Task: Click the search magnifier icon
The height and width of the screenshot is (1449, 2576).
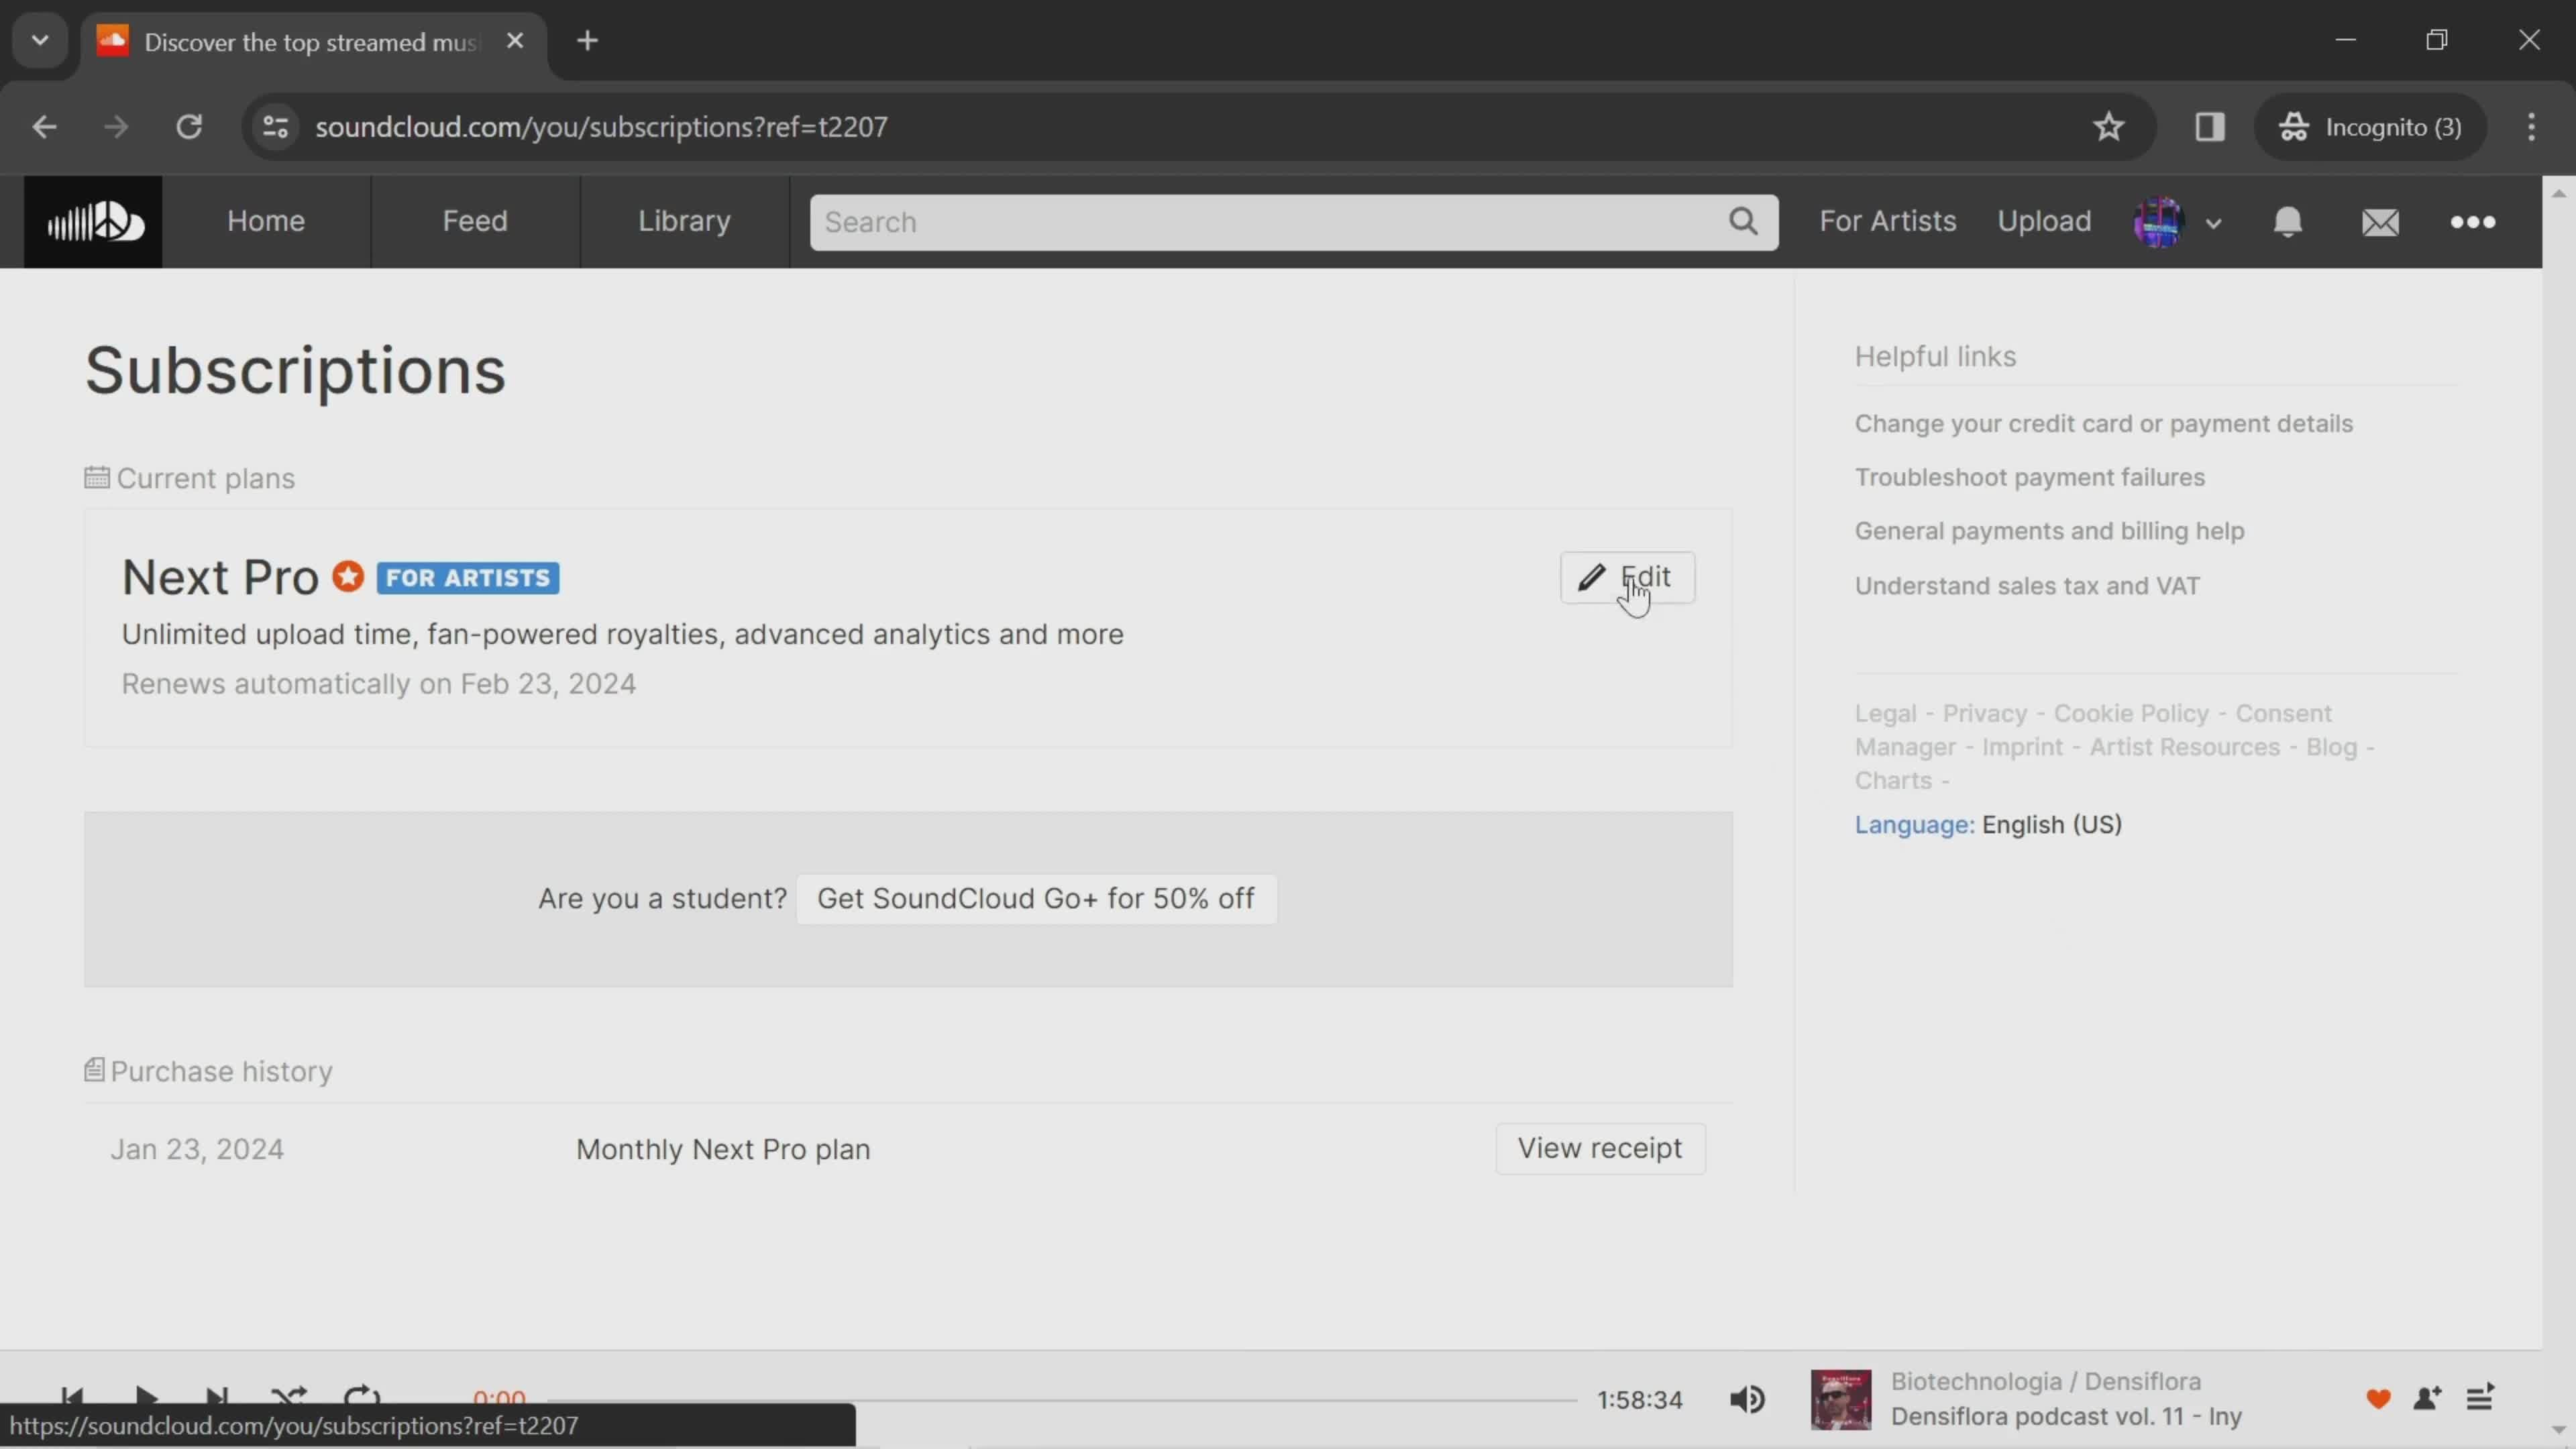Action: click(1743, 221)
